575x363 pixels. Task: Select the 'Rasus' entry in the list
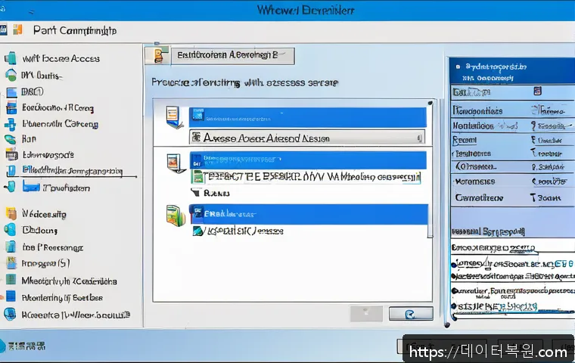point(216,193)
